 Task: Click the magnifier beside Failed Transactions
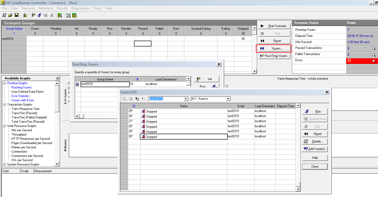click(374, 55)
